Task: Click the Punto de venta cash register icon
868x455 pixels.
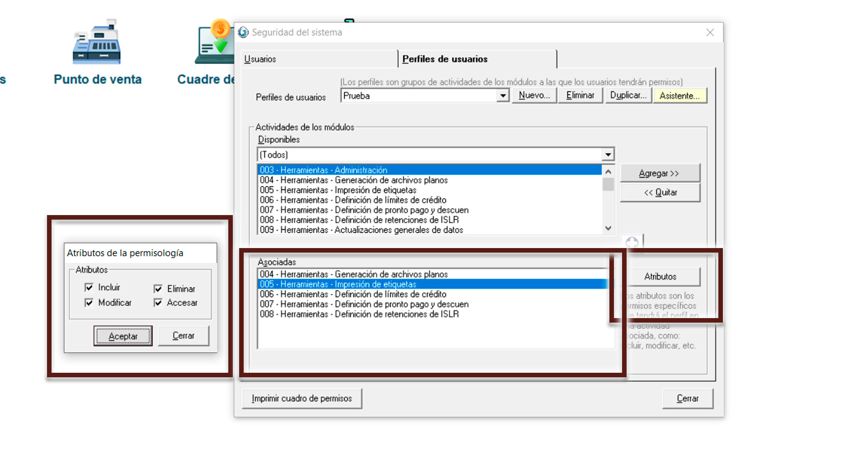Action: pyautogui.click(x=97, y=42)
